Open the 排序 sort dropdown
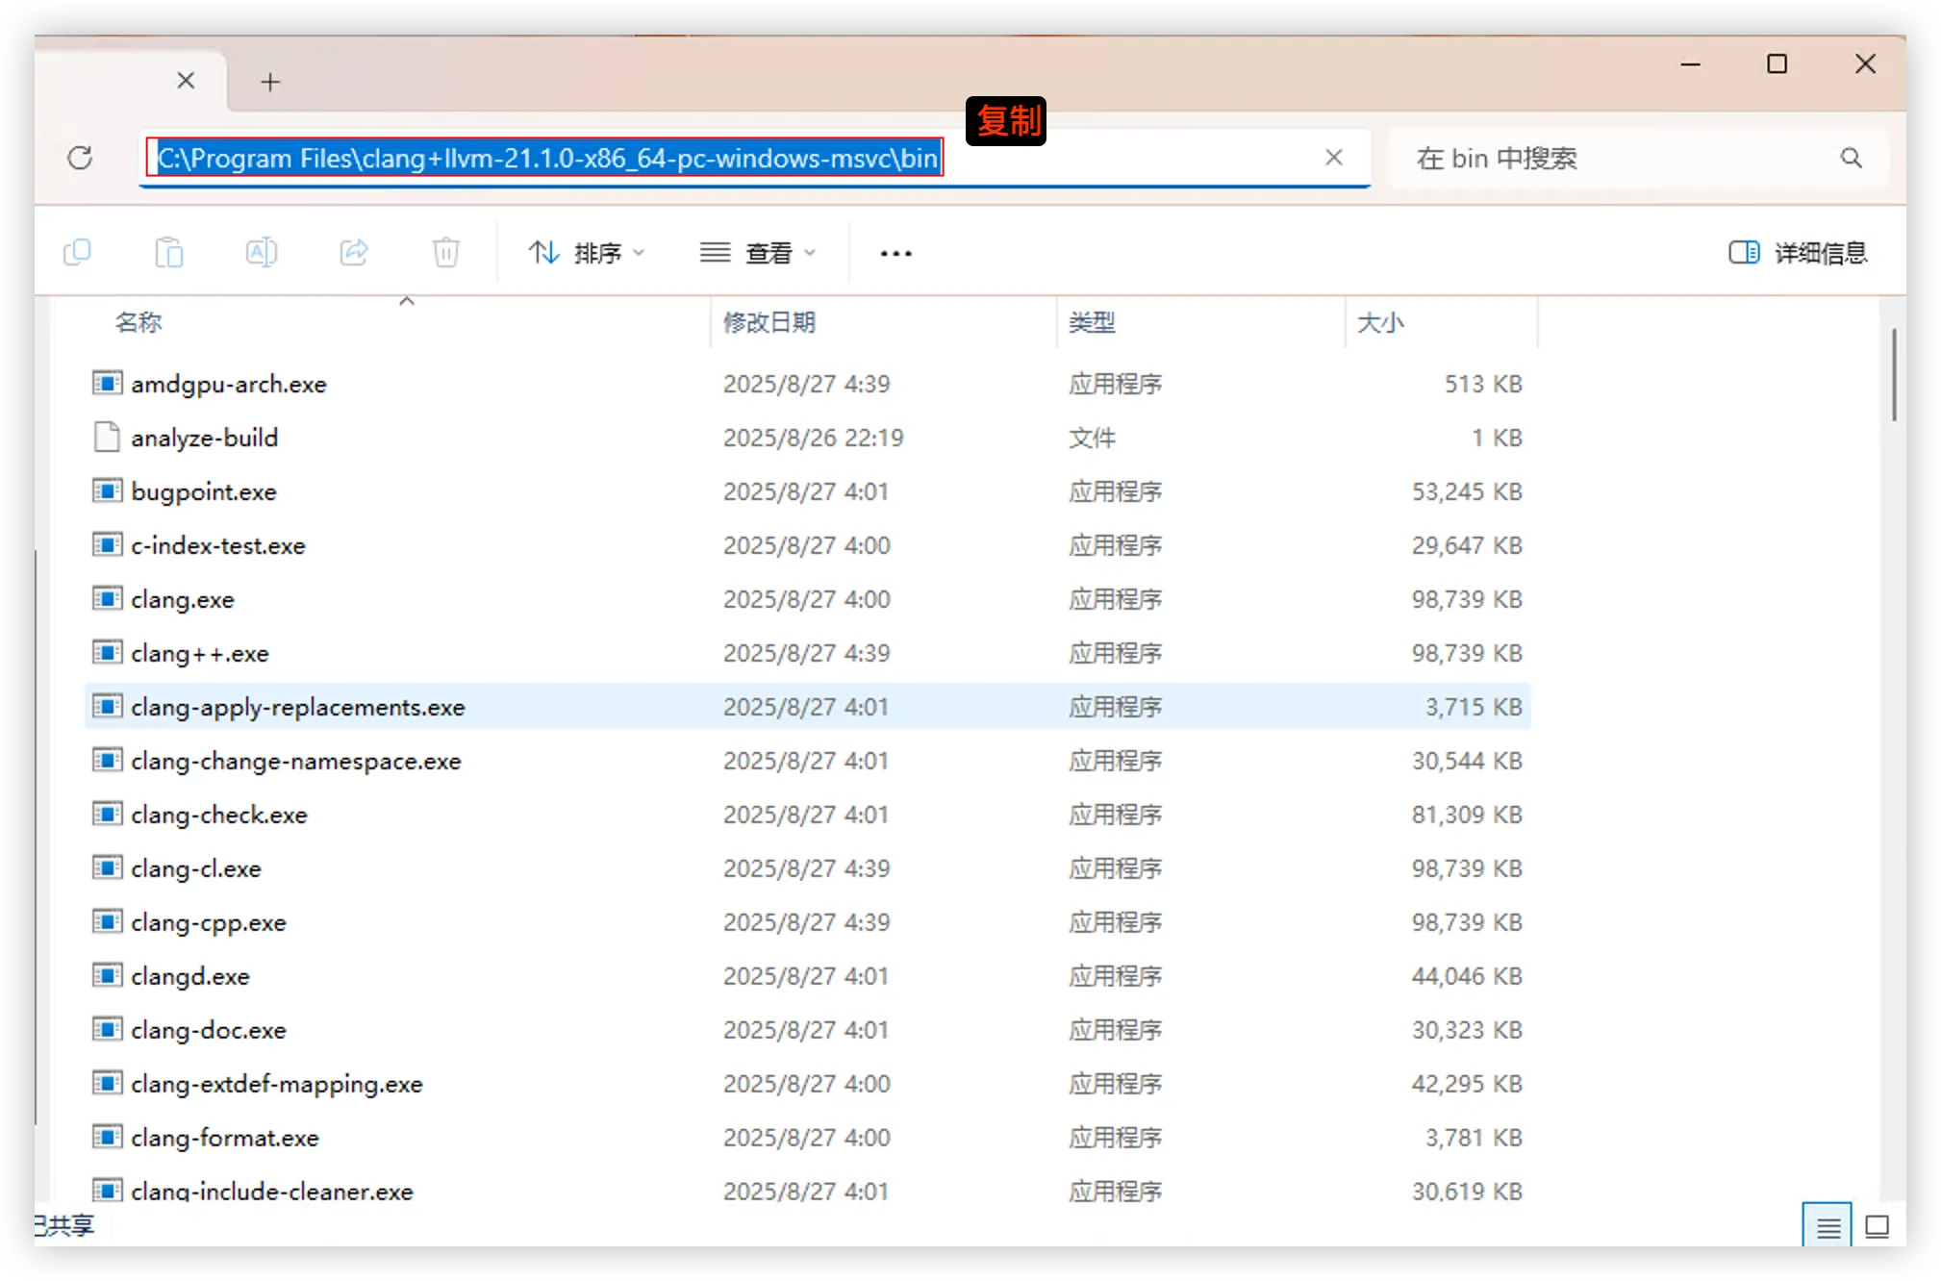1941x1281 pixels. tap(587, 253)
